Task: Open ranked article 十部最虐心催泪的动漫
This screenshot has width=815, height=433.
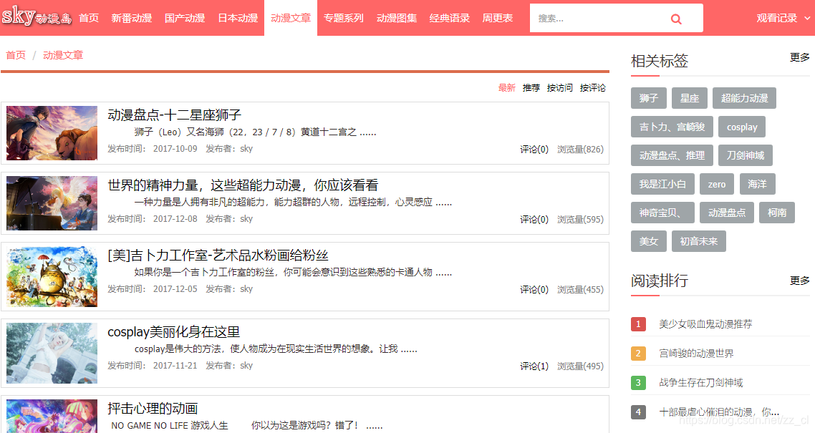Action: tap(719, 412)
